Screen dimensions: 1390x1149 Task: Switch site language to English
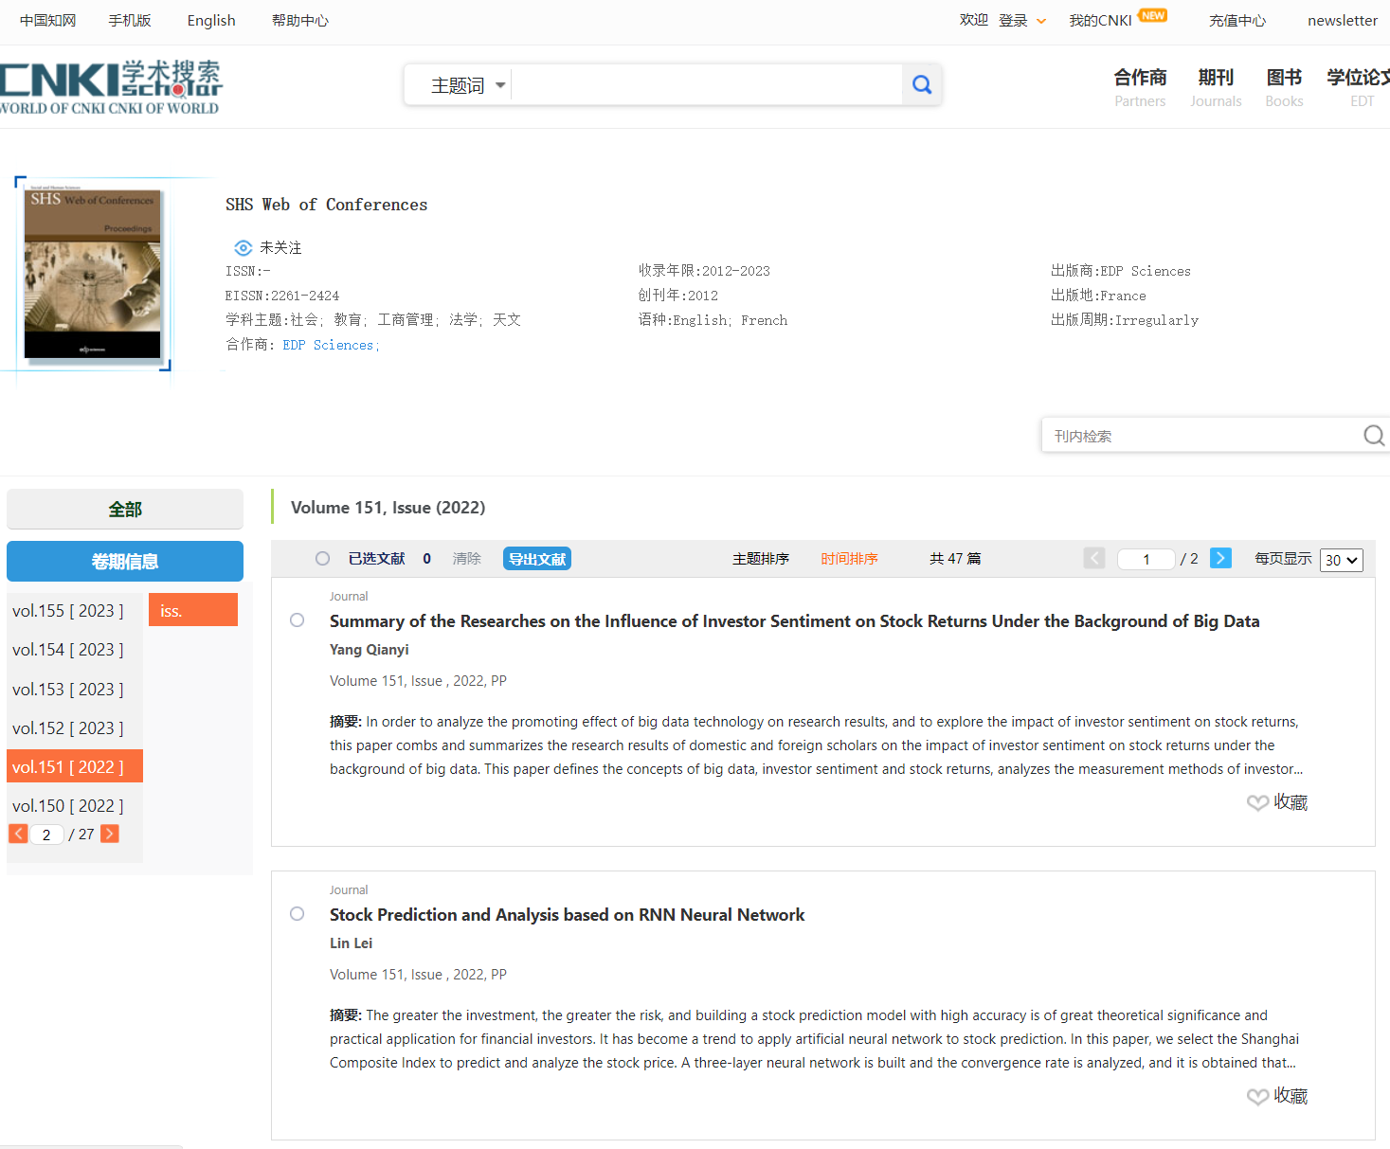coord(211,21)
